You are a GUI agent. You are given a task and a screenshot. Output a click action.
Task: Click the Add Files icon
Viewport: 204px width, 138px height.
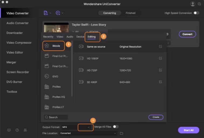click(46, 13)
